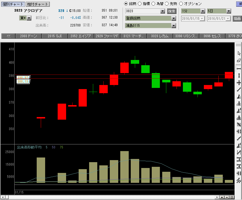
Task: Select the 3-division segment tool
Action: 239,160
